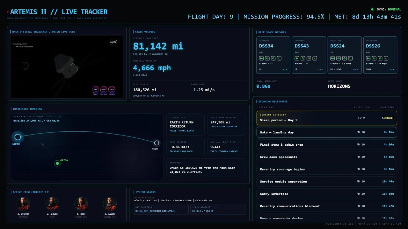Select the Moon marker on trajectory map
Viewport: 408px width, 229px height.
coord(157,143)
